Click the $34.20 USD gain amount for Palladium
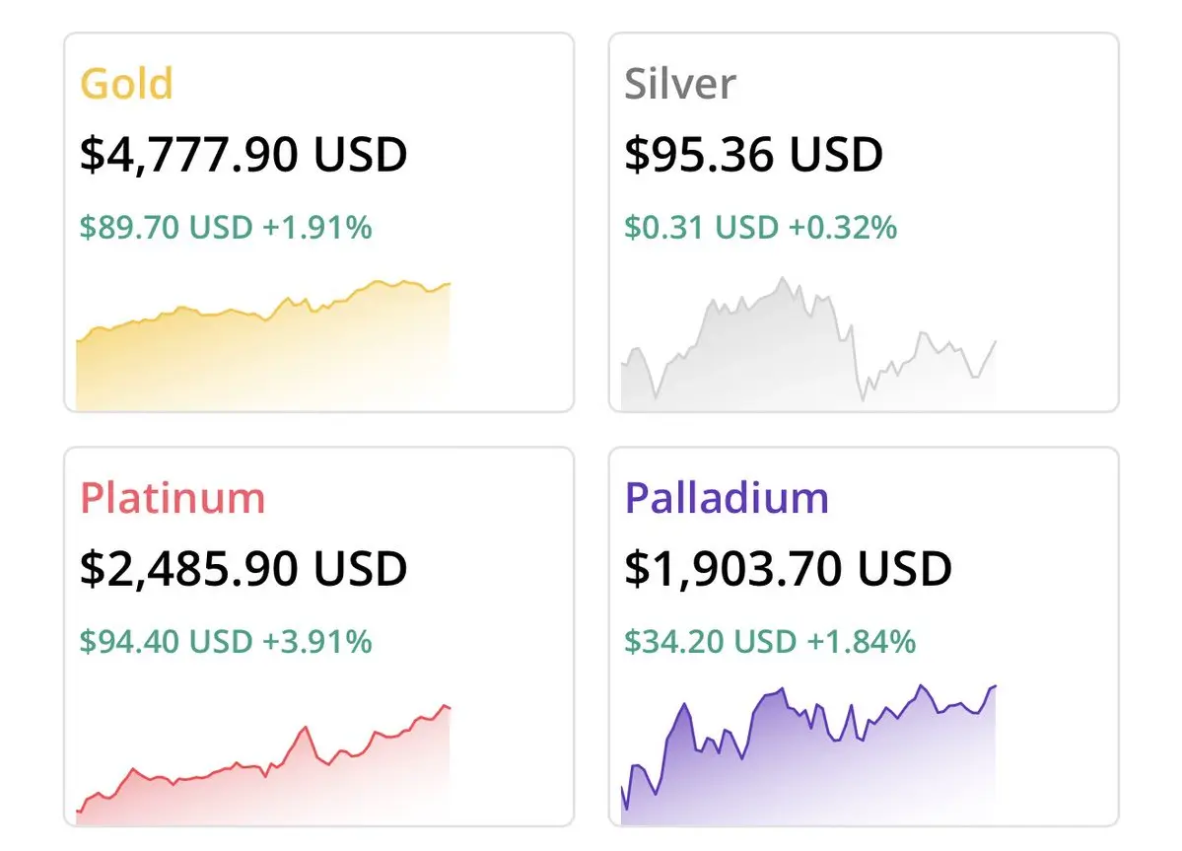Image resolution: width=1182 pixels, height=851 pixels. click(711, 642)
